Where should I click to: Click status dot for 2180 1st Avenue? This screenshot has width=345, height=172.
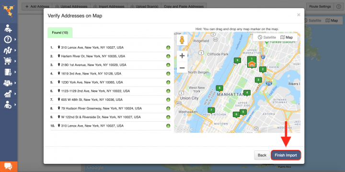tap(168, 65)
